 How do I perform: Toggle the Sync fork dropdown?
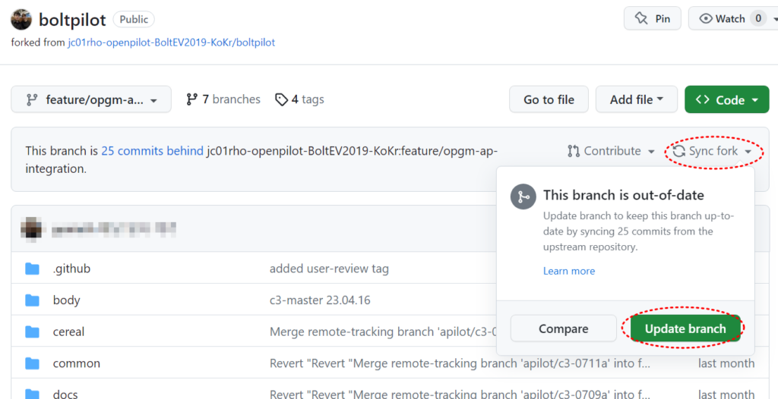tap(713, 151)
